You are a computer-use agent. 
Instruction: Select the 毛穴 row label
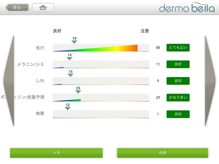click(40, 47)
